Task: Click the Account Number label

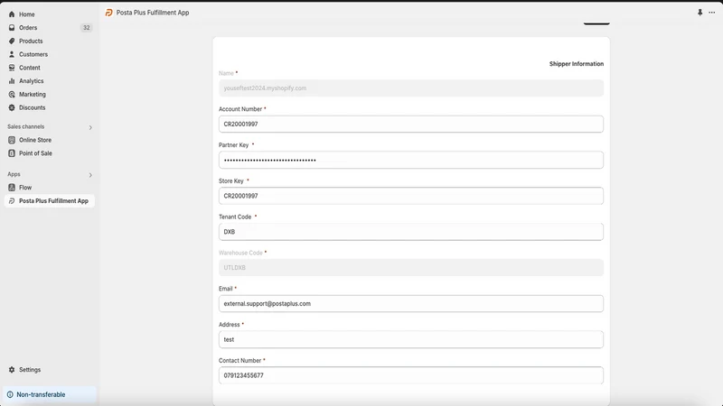Action: point(240,109)
